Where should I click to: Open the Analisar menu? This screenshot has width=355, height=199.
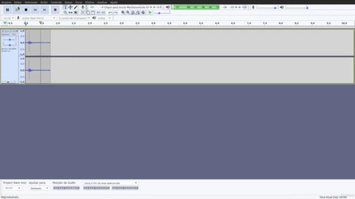102,2
